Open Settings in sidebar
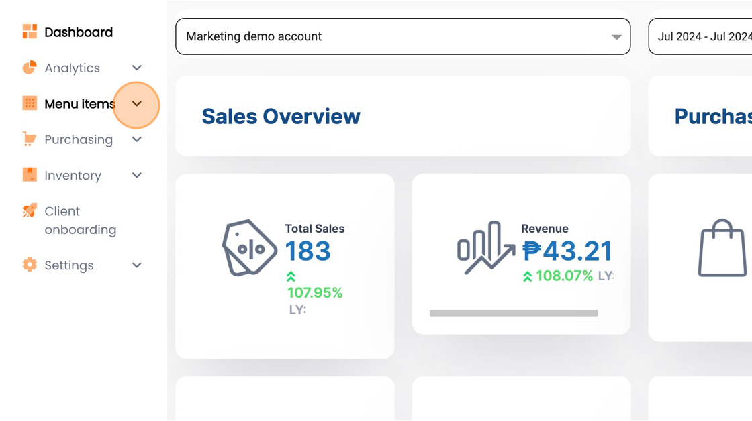This screenshot has height=421, width=752. (69, 265)
